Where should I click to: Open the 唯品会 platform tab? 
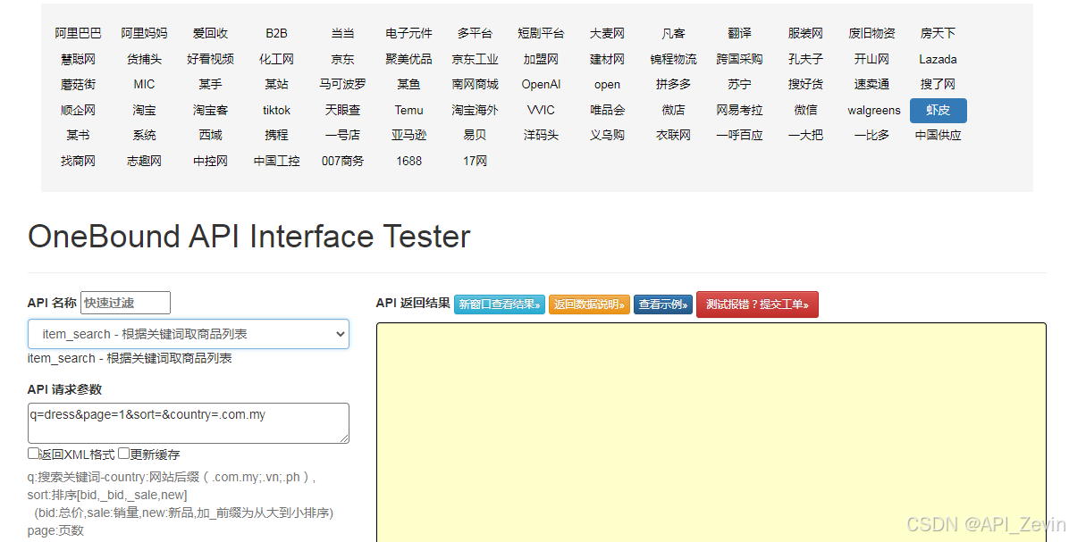click(x=607, y=111)
